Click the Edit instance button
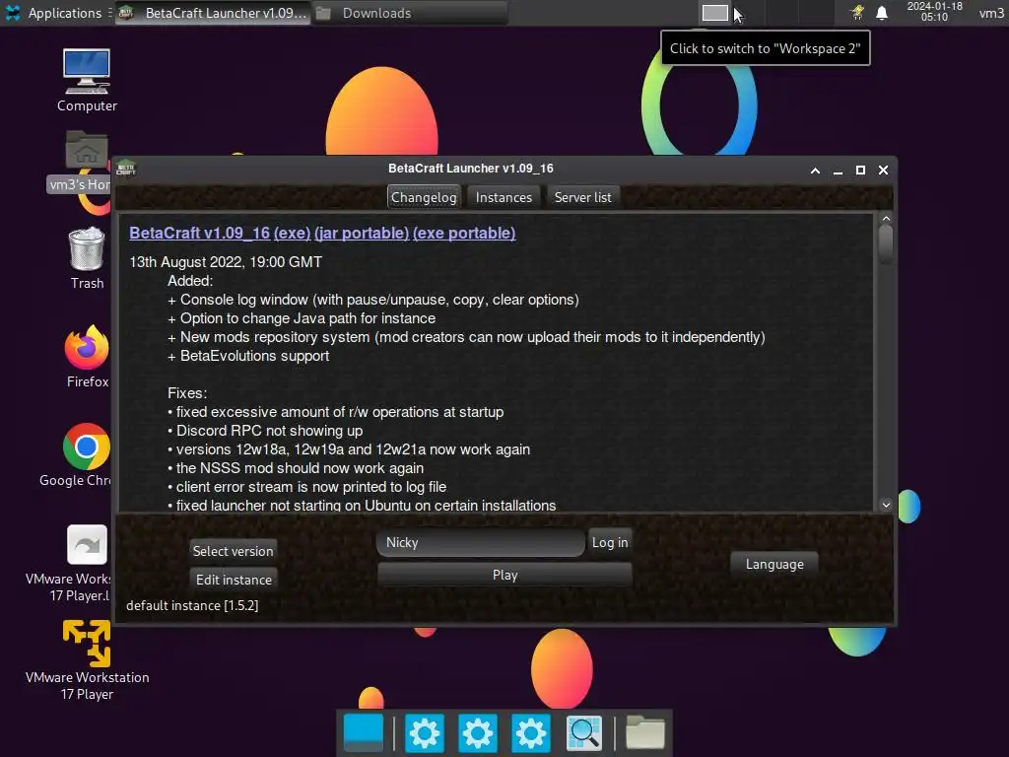Viewport: 1009px width, 757px height. pos(234,580)
